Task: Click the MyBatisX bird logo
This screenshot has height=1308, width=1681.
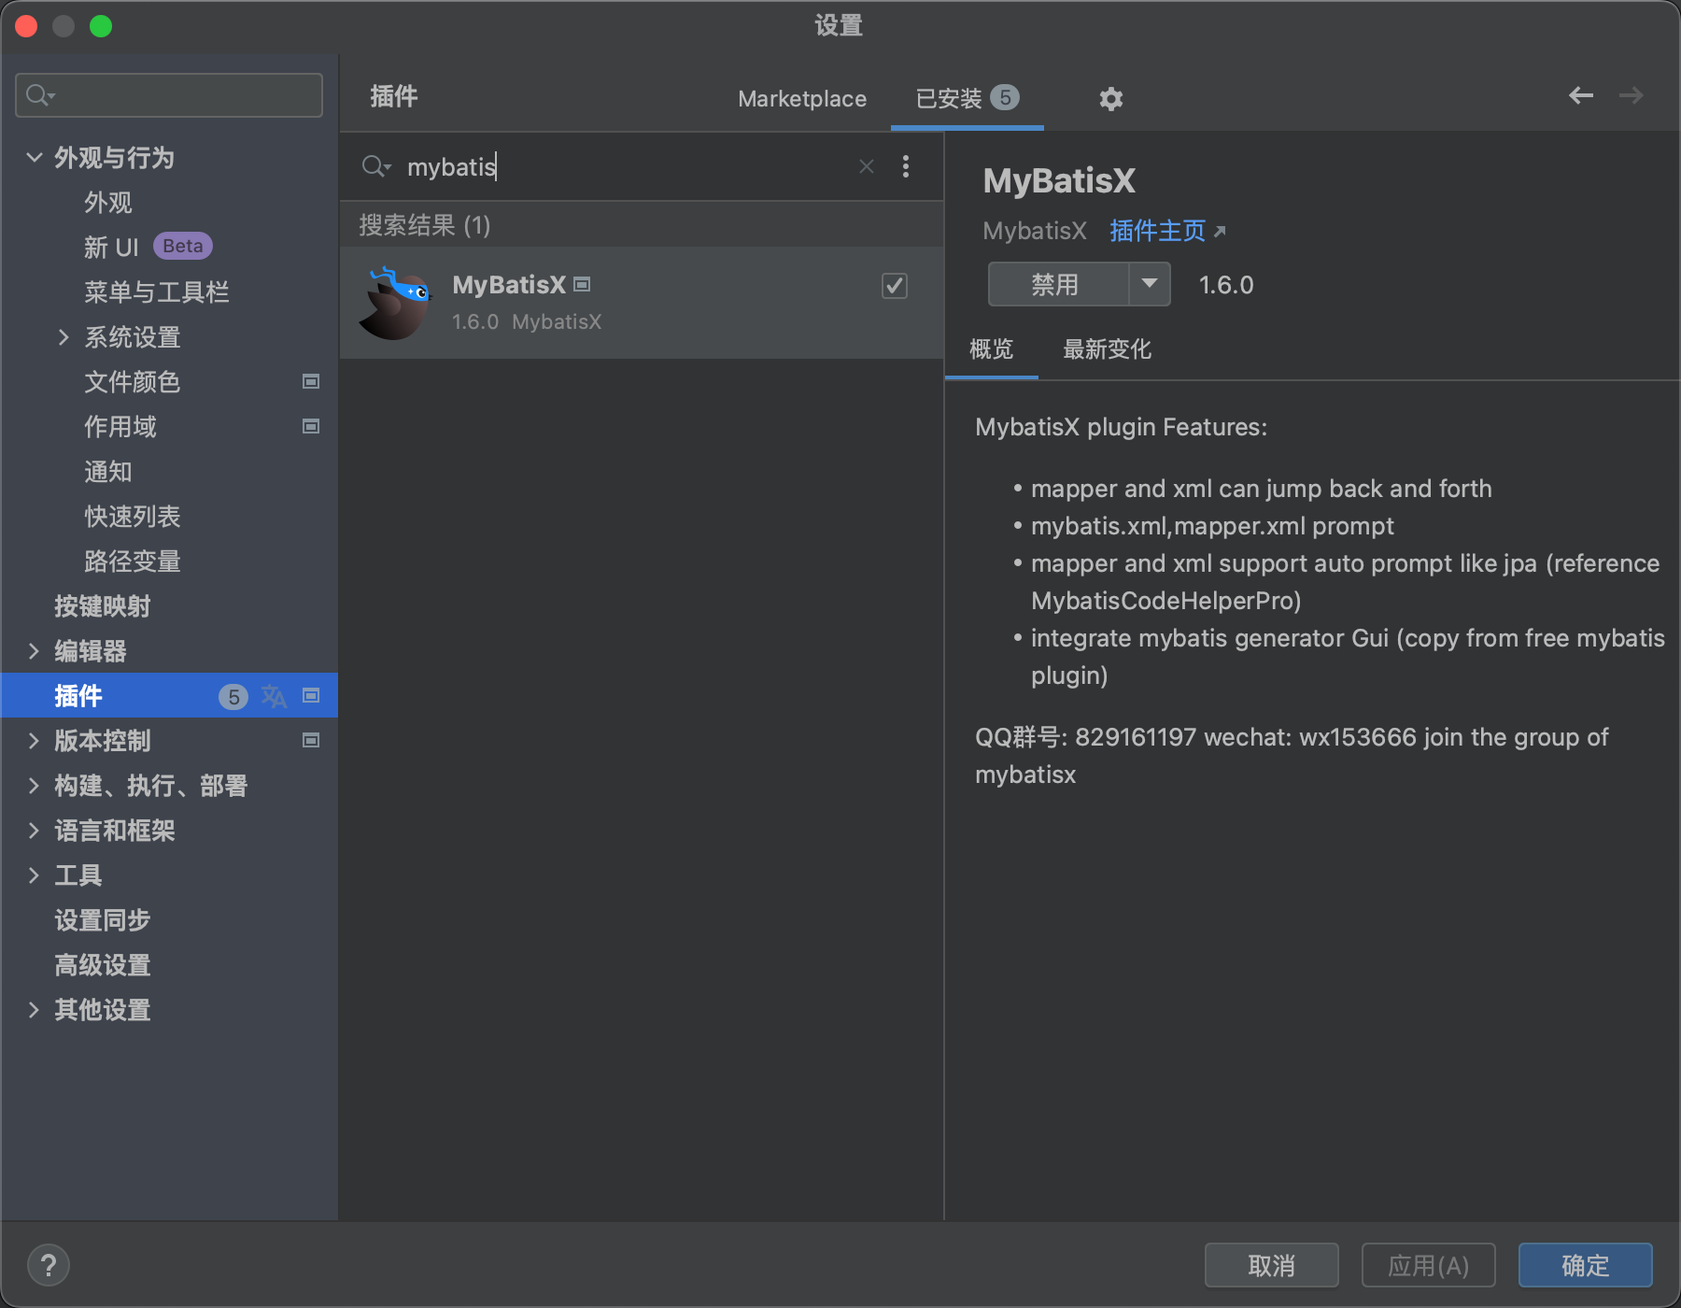Action: (396, 303)
